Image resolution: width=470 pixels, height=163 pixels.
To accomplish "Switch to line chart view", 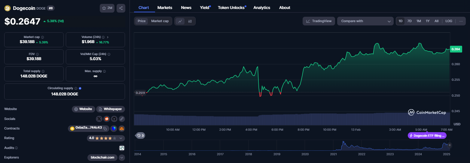I will point(180,21).
